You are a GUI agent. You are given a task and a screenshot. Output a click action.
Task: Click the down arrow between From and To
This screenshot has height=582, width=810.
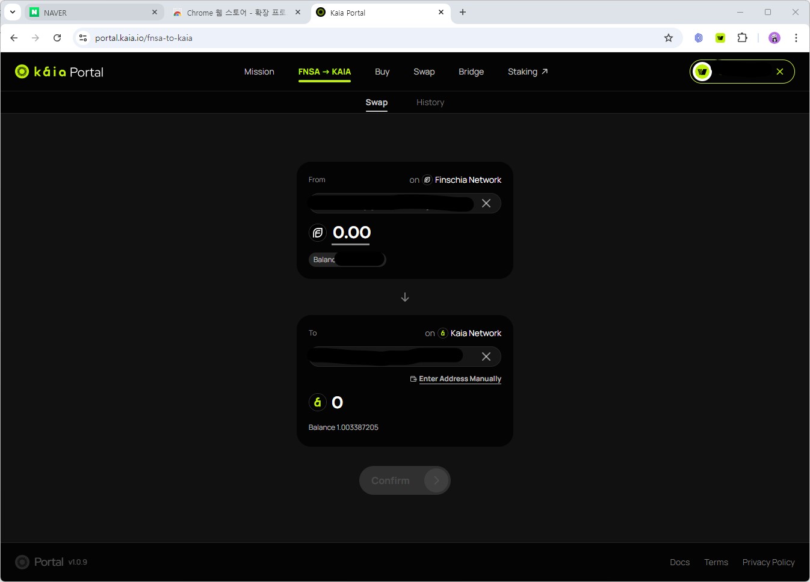point(405,297)
